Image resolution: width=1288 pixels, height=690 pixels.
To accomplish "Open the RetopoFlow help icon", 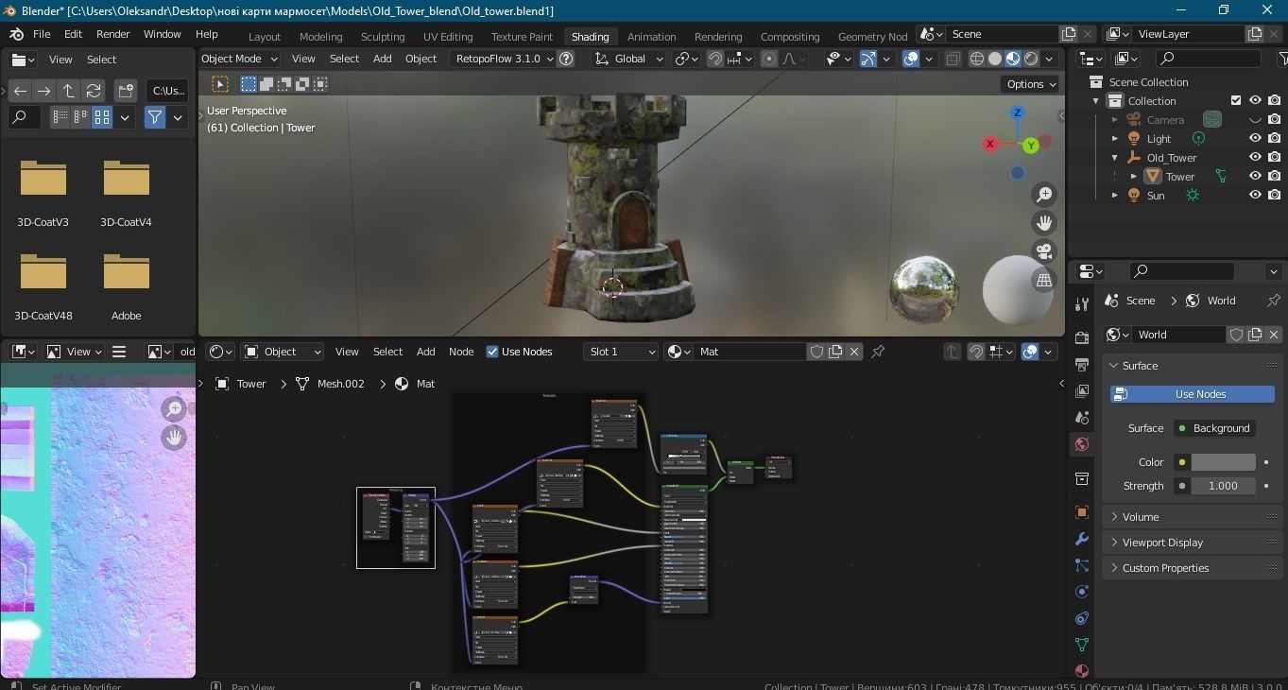I will [x=566, y=59].
